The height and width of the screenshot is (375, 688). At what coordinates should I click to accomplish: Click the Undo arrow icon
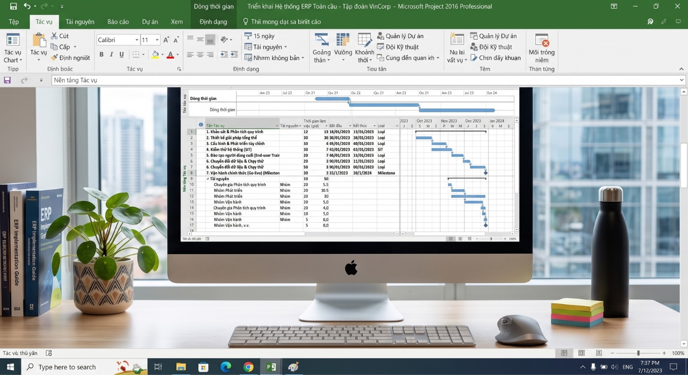27,6
